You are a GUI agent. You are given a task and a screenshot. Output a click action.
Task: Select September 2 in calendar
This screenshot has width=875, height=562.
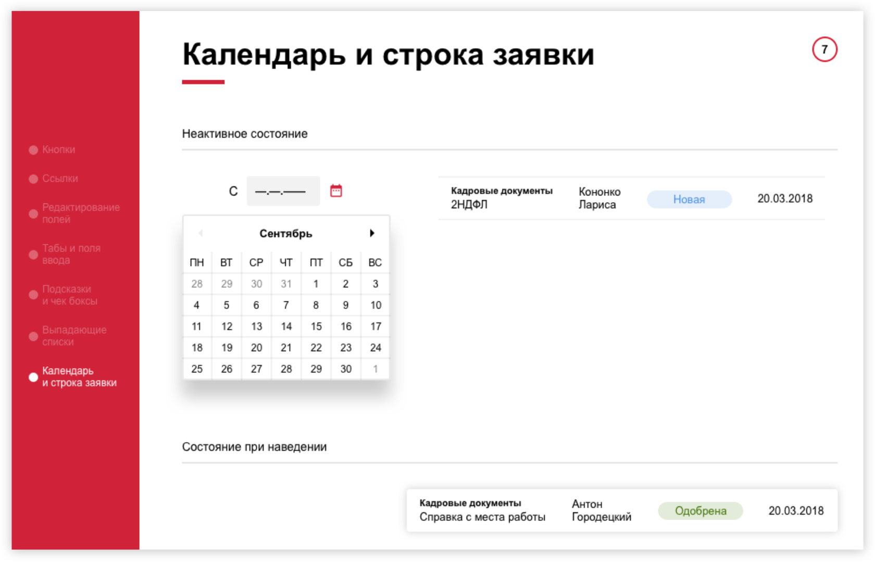[345, 284]
